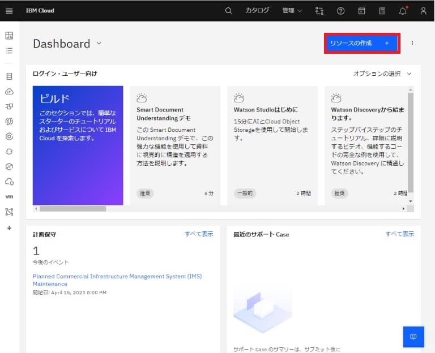Expand the Dashboard title chevron
435x353 pixels.
(99, 43)
